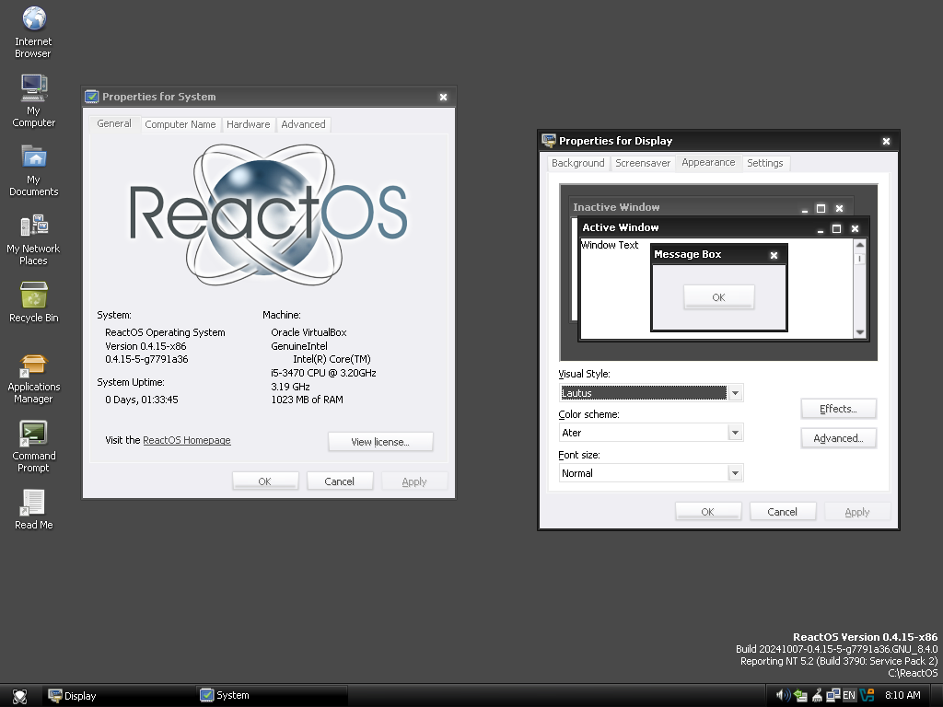943x707 pixels.
Task: Expand the Visual Style dropdown
Action: pyautogui.click(x=735, y=393)
